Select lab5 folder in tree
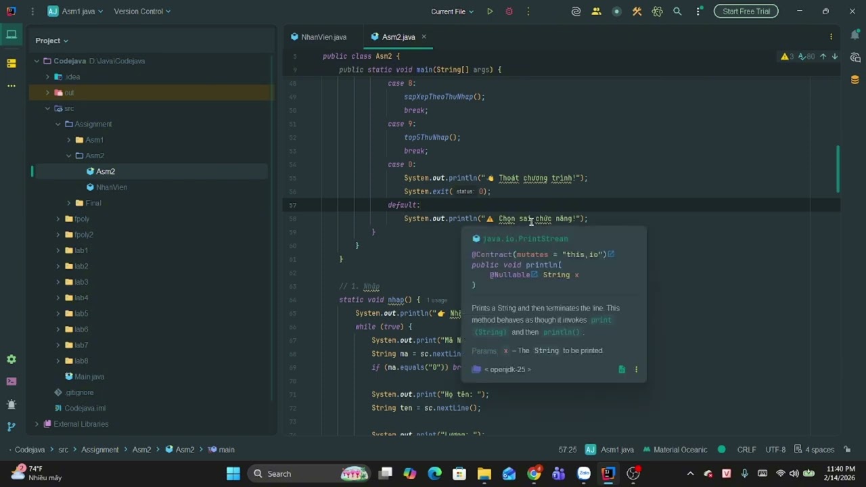 (76, 314)
